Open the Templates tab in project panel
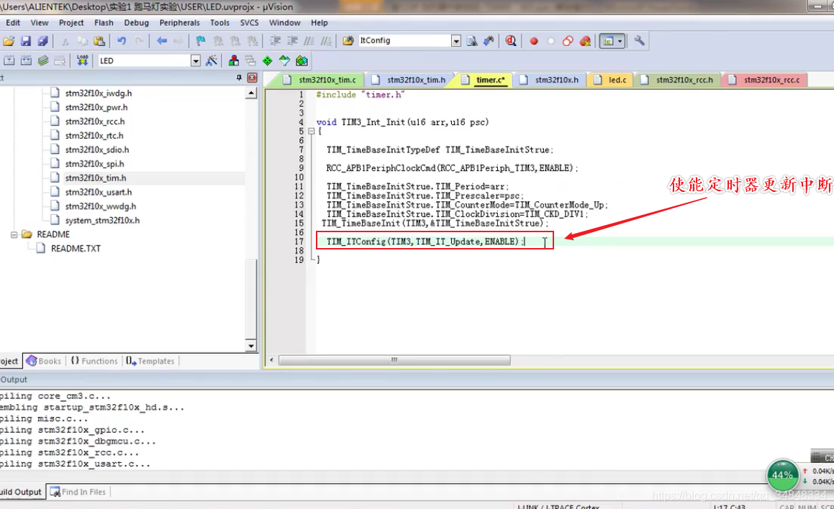The width and height of the screenshot is (834, 509). tap(150, 361)
